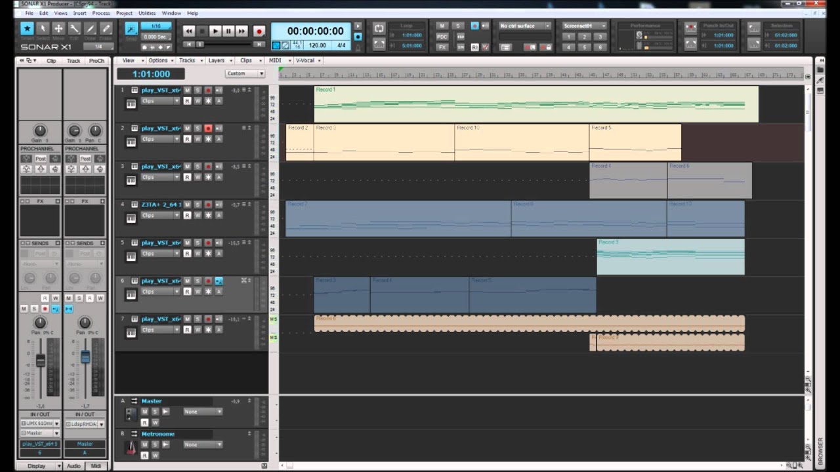
Task: Toggle Write automation on track 4
Action: tap(198, 215)
